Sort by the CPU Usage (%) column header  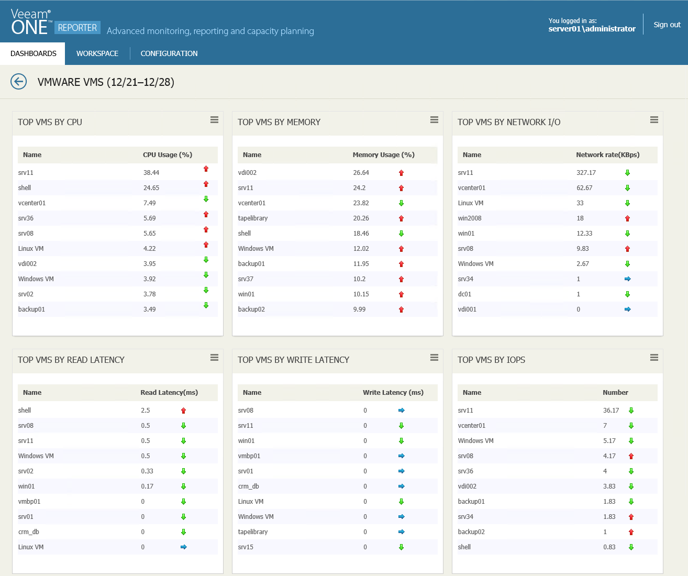[x=168, y=155]
